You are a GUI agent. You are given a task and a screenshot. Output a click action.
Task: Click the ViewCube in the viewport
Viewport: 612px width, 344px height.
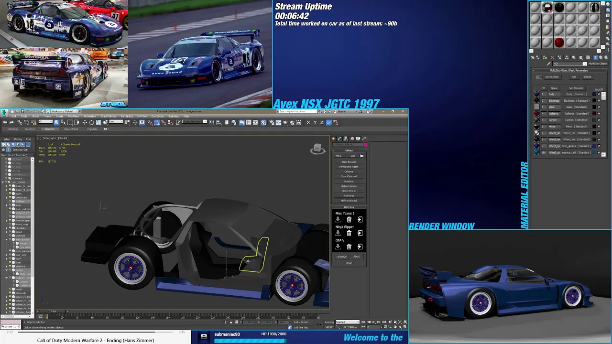click(x=317, y=150)
